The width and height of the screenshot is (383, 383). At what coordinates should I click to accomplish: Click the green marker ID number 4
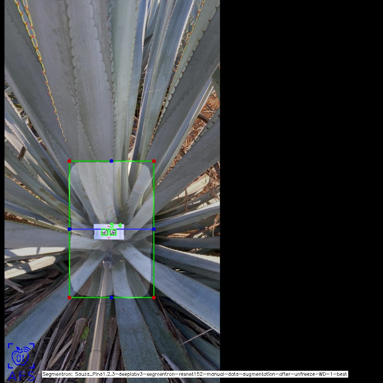[x=120, y=225]
